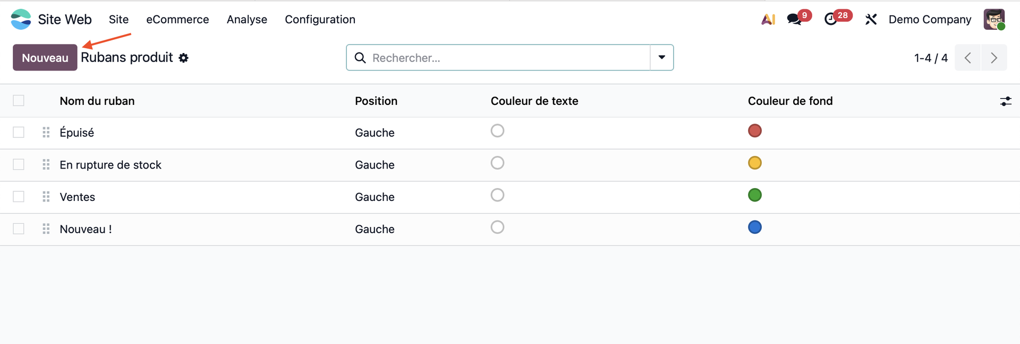Screen dimensions: 1020x344
Task: Tick the select-all header checkbox
Action: pos(19,101)
